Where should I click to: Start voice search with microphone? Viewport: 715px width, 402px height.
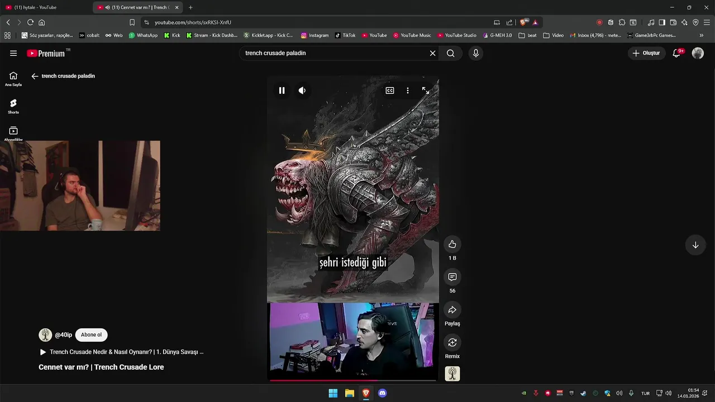[x=476, y=53]
